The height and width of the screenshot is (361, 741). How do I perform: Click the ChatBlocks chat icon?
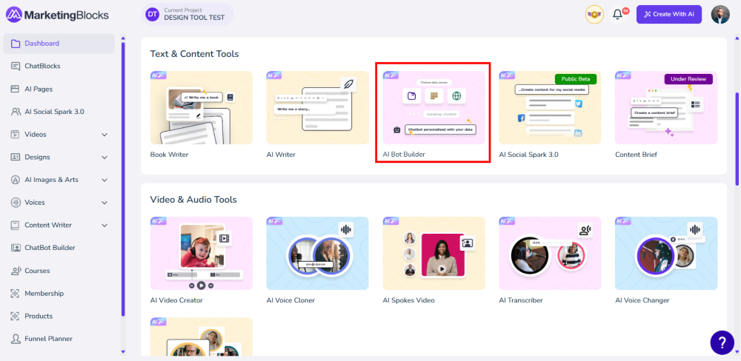click(16, 66)
